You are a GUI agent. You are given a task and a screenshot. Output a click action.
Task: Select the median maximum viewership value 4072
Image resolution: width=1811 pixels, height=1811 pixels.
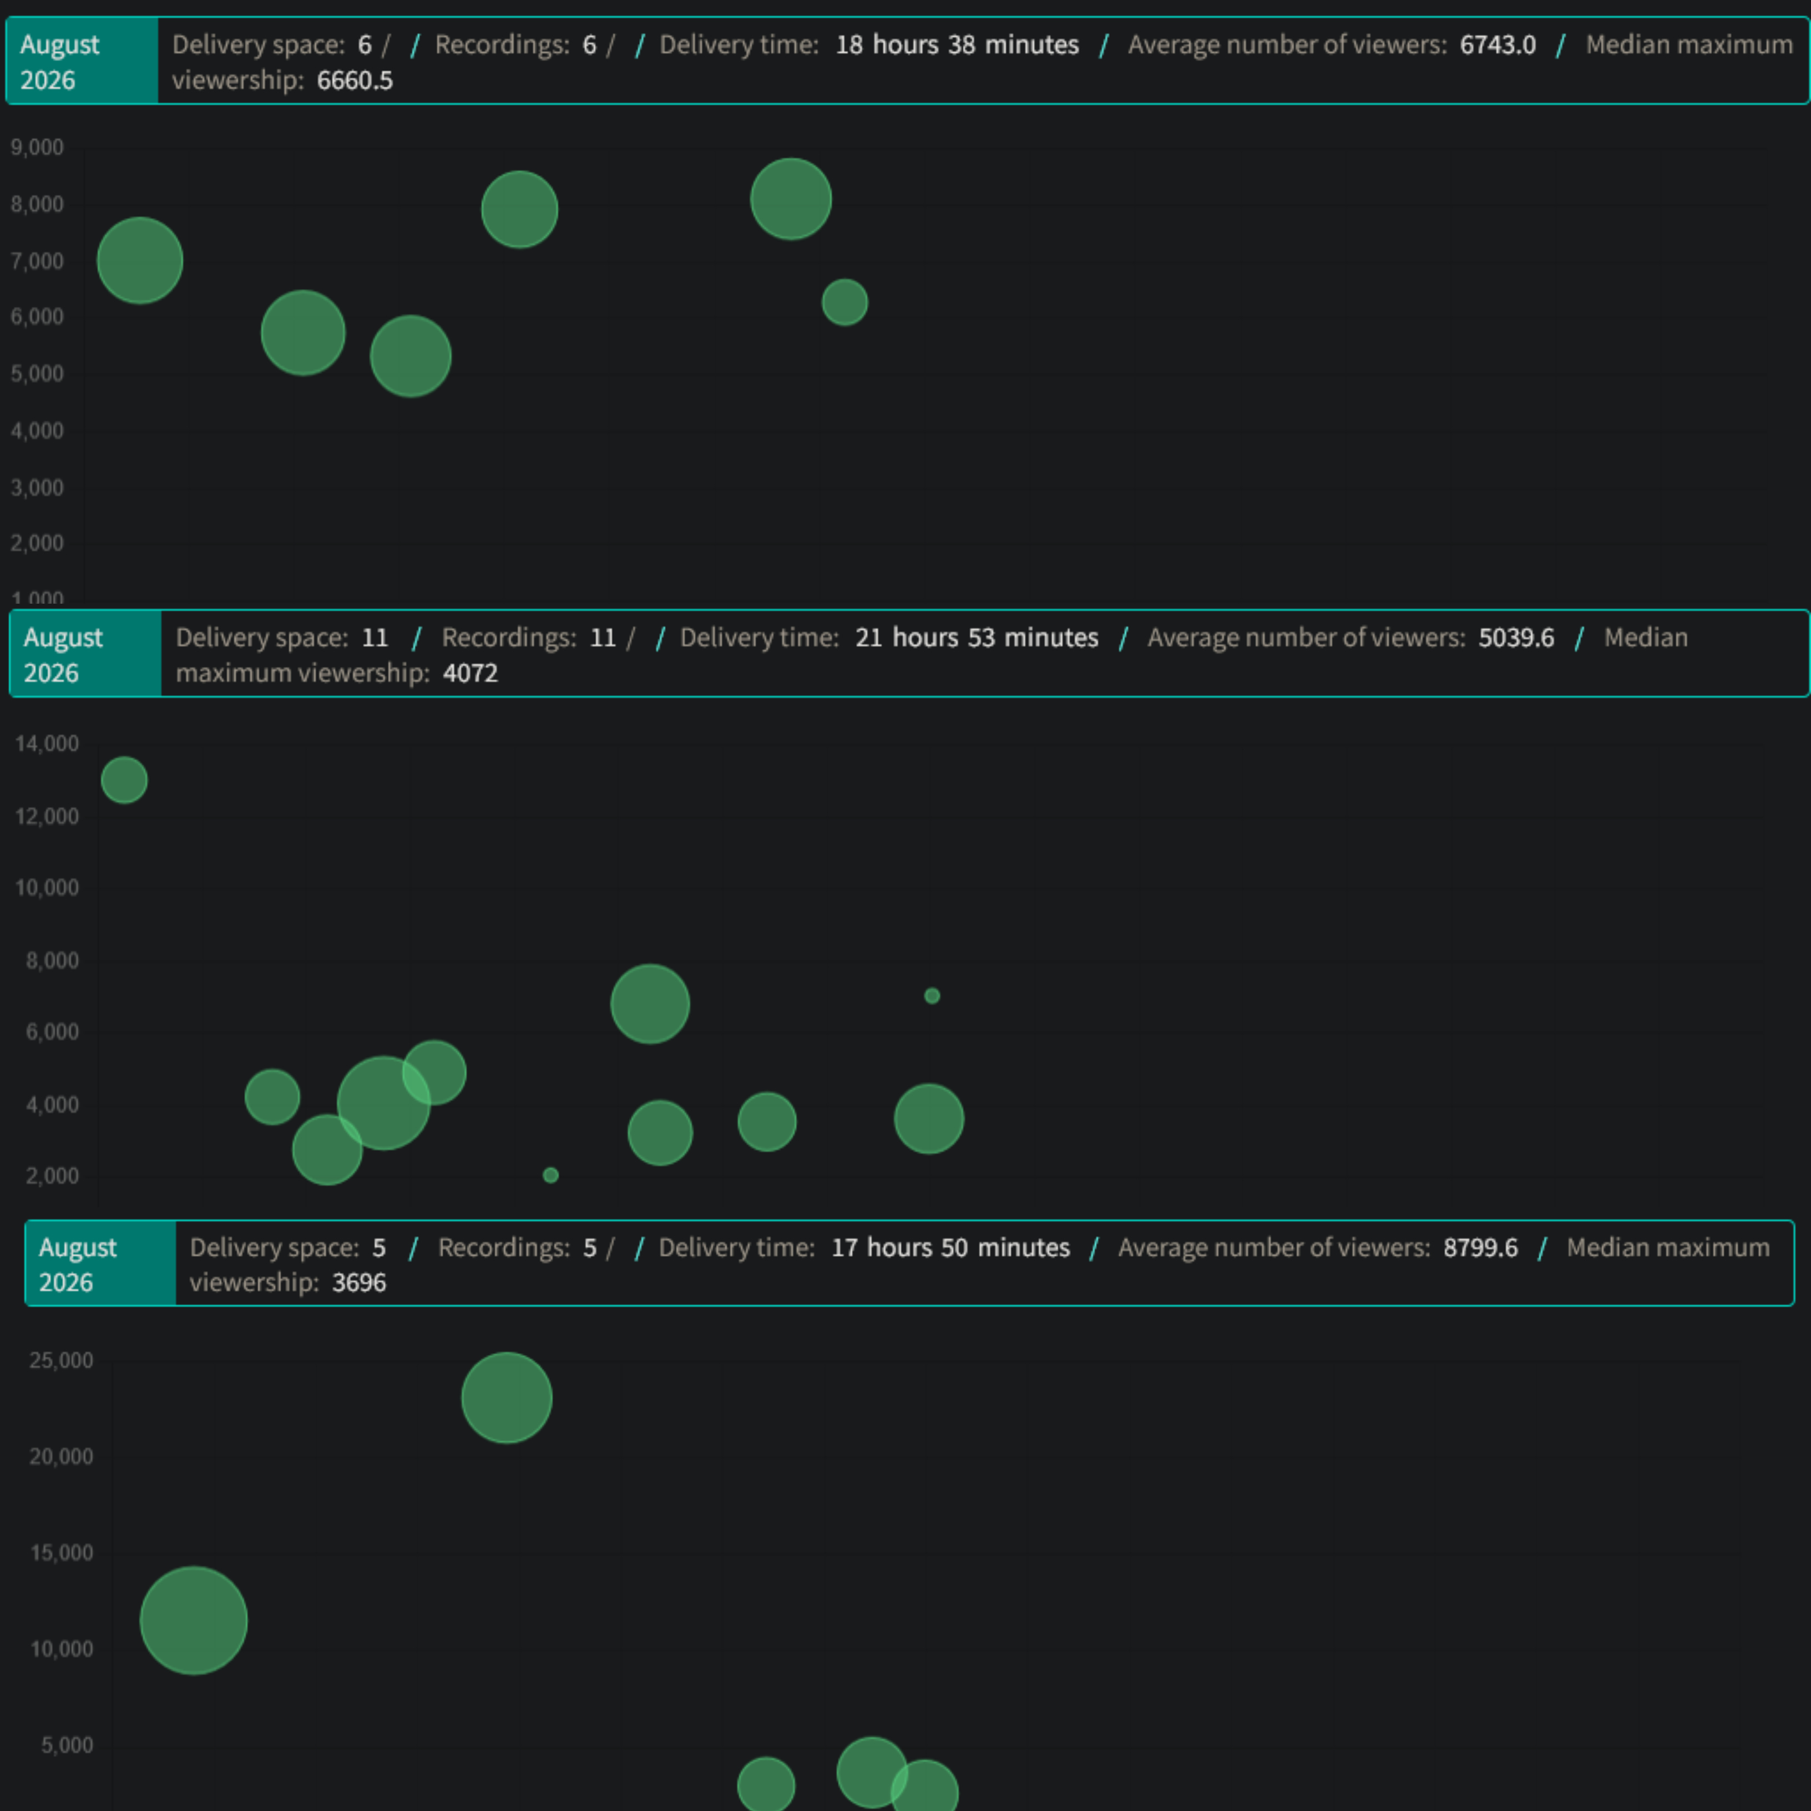471,673
